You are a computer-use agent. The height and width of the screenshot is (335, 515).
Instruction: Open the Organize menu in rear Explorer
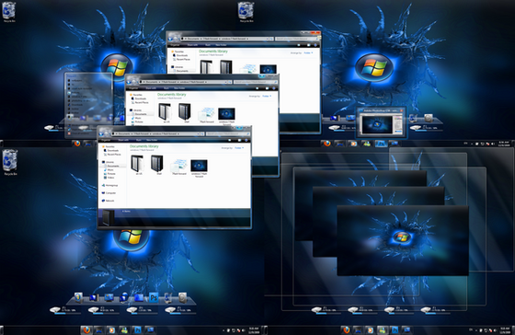pyautogui.click(x=175, y=45)
